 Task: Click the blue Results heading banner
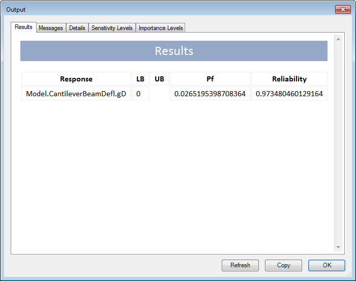pyautogui.click(x=173, y=51)
